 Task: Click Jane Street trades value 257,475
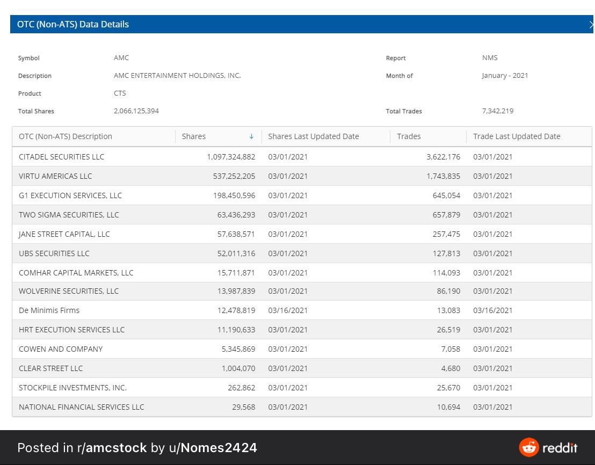click(446, 234)
